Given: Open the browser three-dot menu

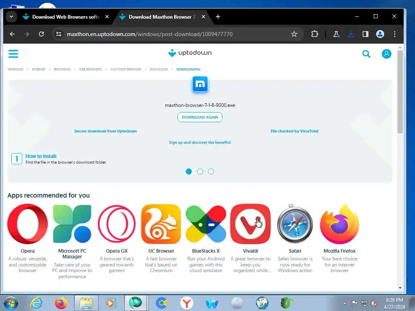Looking at the screenshot, I should [x=395, y=34].
